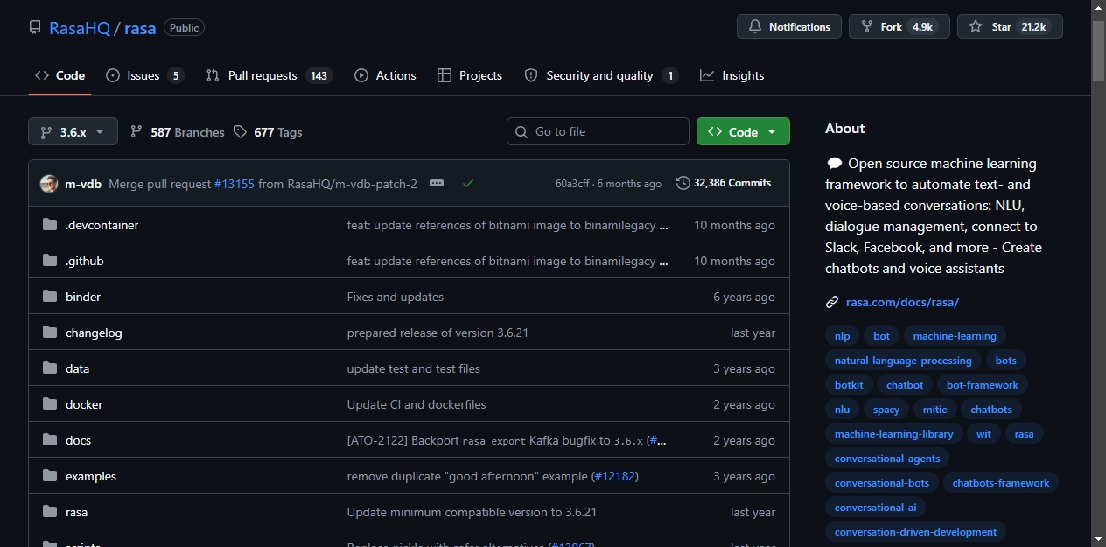1106x547 pixels.
Task: Open the RasaHQ owner link
Action: [80, 27]
